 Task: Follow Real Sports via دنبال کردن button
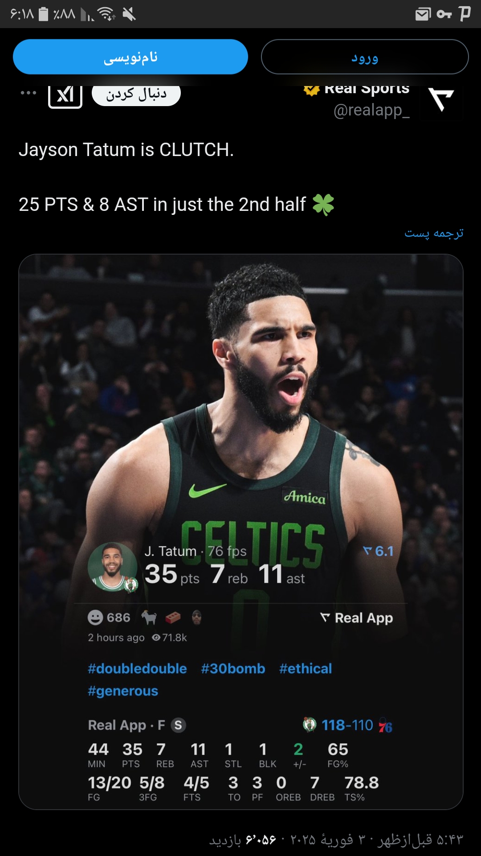(x=136, y=95)
